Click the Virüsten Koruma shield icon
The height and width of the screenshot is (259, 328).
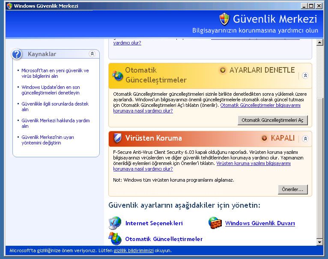pyautogui.click(x=117, y=138)
